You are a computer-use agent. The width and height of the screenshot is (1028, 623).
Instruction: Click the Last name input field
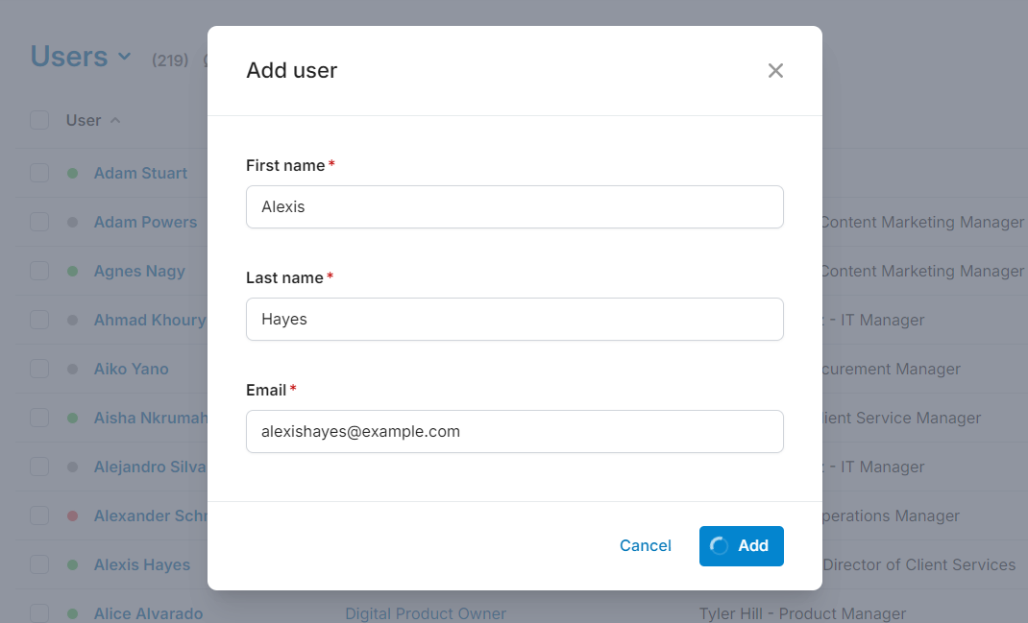pyautogui.click(x=514, y=319)
